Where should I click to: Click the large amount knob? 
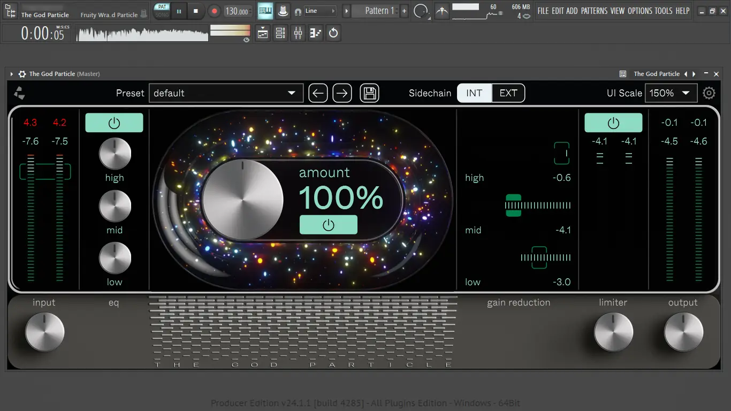click(243, 200)
